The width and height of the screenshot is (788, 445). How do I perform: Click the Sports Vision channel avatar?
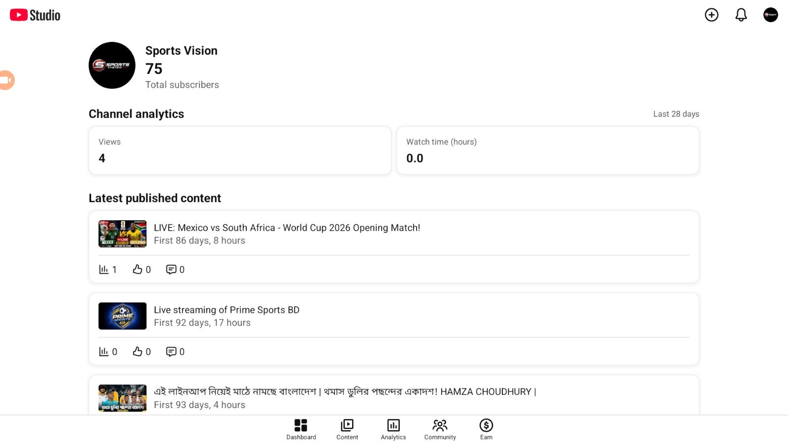click(112, 65)
